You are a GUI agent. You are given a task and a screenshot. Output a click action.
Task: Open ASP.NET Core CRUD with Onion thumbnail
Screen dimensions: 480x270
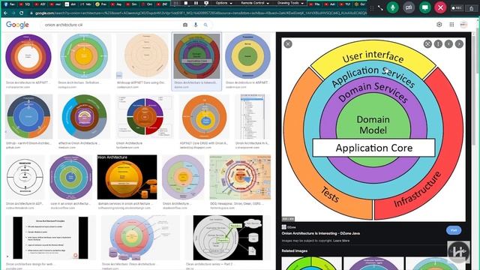pos(204,117)
